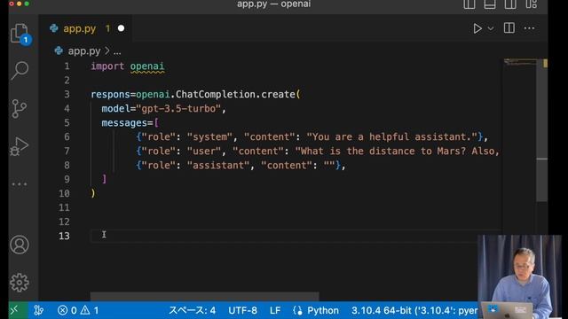This screenshot has height=319, width=568.
Task: Click the "gpt-3.5-turbo" string
Action: coord(178,108)
